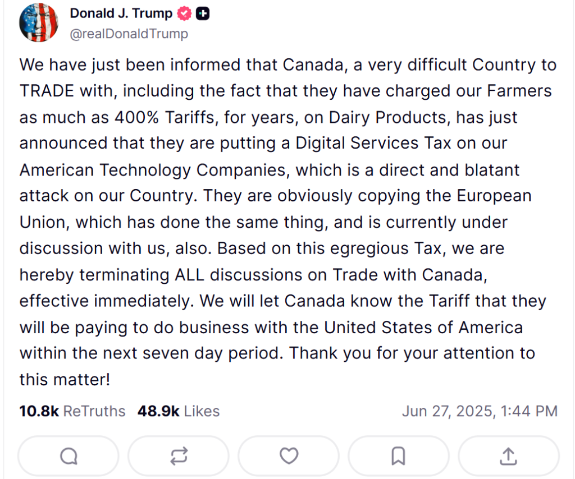Click the ReTruths label text
Image resolution: width=575 pixels, height=479 pixels.
(94, 411)
